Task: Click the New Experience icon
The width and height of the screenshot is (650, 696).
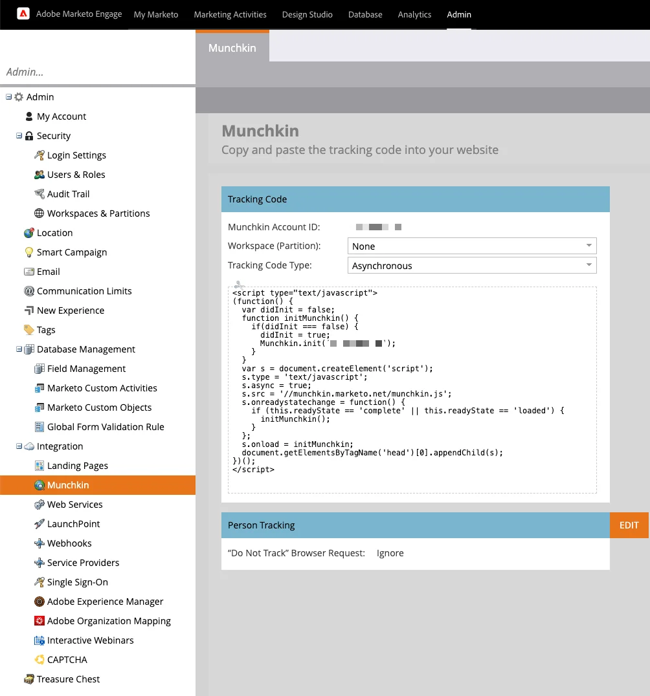Action: point(29,310)
